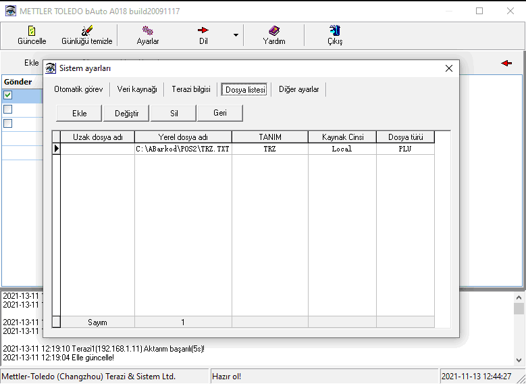Click the log scrollbar up arrow
This screenshot has height=384, width=526.
pyautogui.click(x=519, y=297)
